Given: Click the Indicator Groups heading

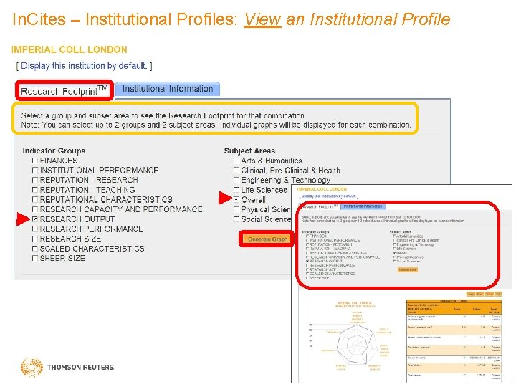Looking at the screenshot, I should [x=54, y=150].
